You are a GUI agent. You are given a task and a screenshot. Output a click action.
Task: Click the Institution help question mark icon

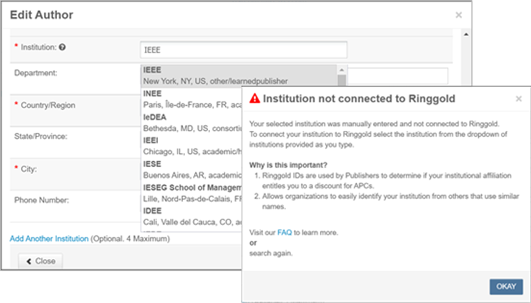pos(63,47)
